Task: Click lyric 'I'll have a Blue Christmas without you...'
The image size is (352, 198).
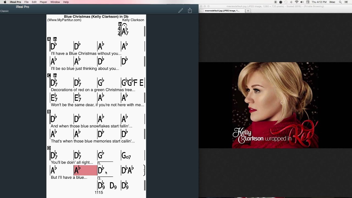Action: 86,54
